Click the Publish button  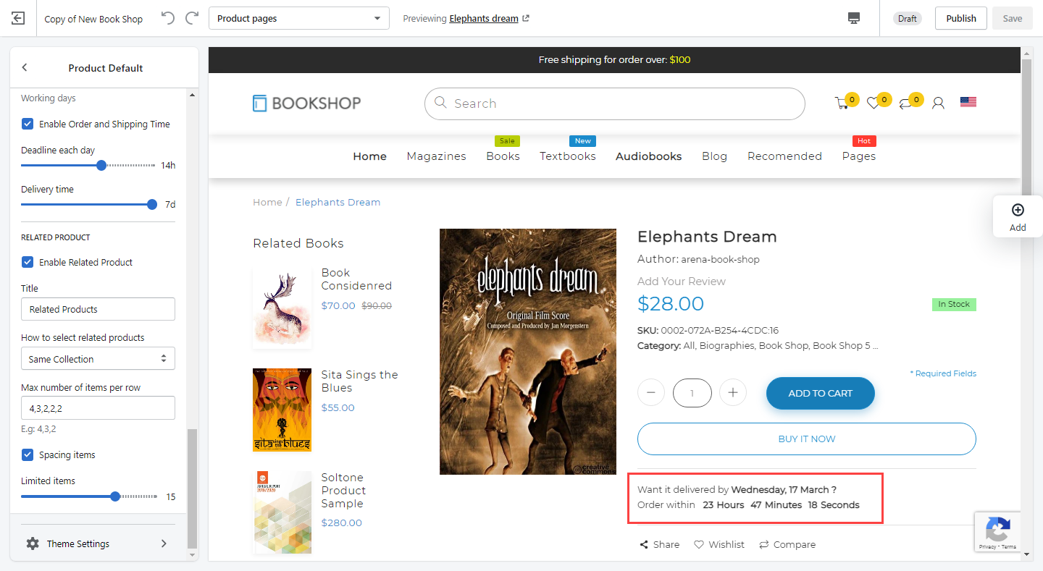(x=961, y=18)
